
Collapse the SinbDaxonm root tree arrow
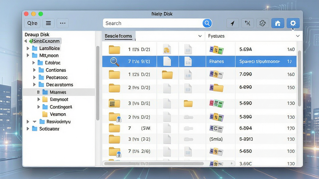[x=26, y=41]
